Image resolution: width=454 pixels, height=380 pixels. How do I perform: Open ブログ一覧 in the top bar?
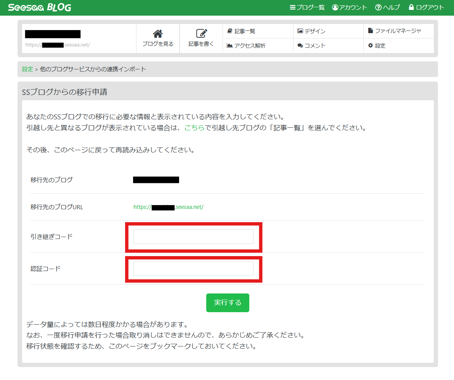tap(307, 7)
